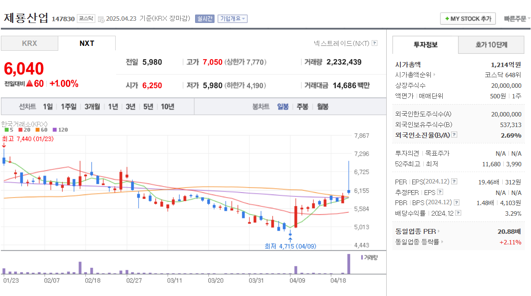The image size is (531, 296).
Task: Open the PBR | BPS(2024.12) help icon
Action: [456, 202]
